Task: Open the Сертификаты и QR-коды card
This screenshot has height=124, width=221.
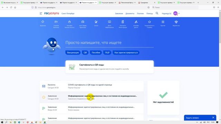Action: click(x=109, y=67)
